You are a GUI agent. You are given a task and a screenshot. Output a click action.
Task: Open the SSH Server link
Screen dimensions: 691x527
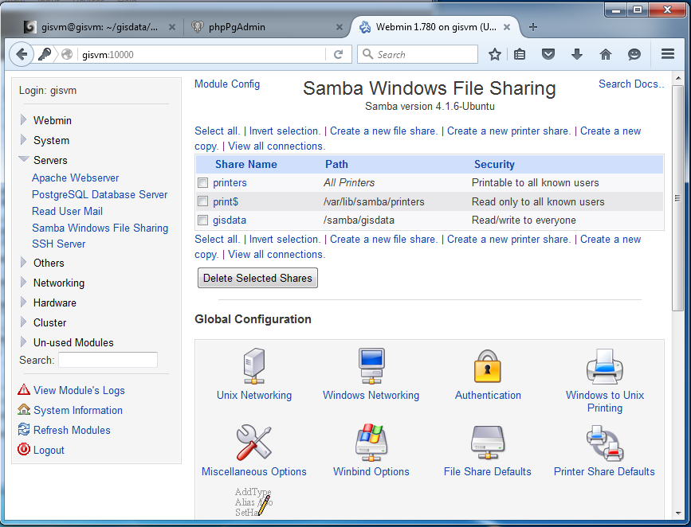59,244
